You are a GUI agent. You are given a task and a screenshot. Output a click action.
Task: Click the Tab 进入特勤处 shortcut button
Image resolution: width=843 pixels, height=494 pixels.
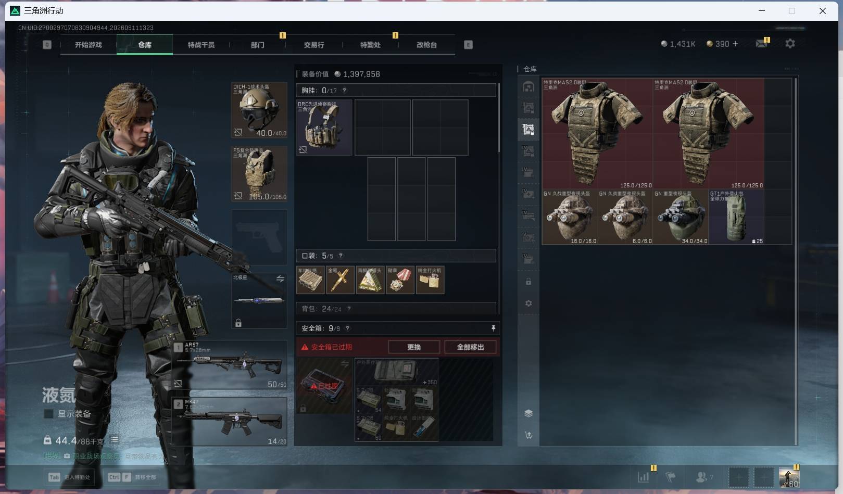(70, 477)
